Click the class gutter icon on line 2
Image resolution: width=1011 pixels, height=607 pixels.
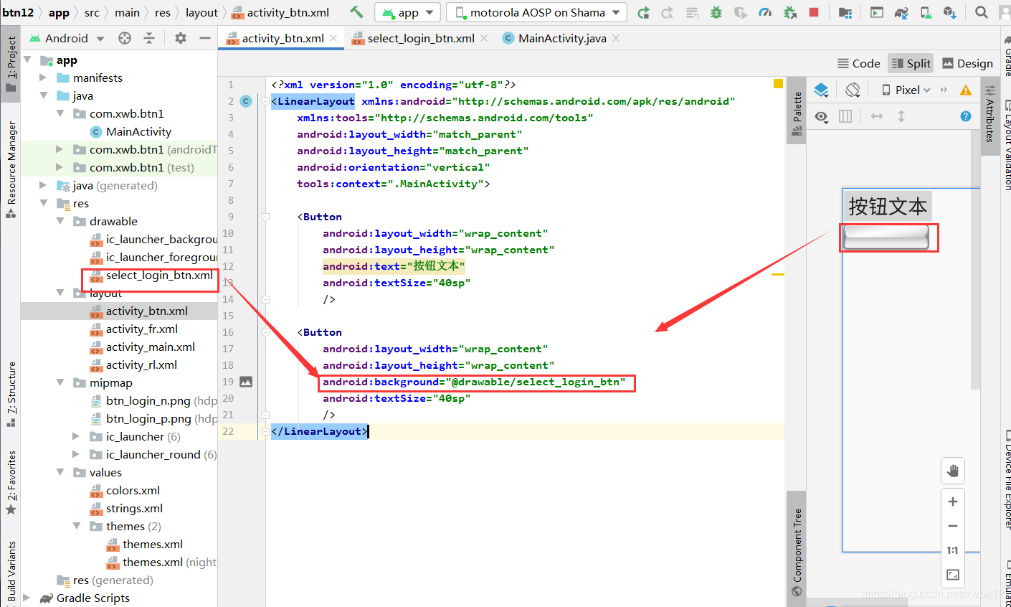click(246, 101)
